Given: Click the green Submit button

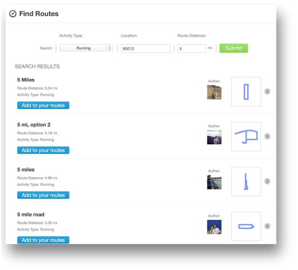Looking at the screenshot, I should (234, 48).
